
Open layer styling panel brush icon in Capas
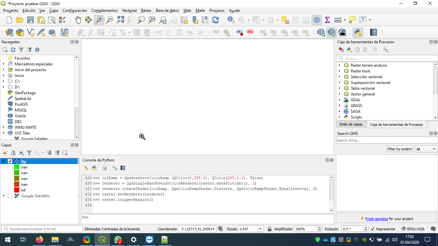click(x=5, y=153)
